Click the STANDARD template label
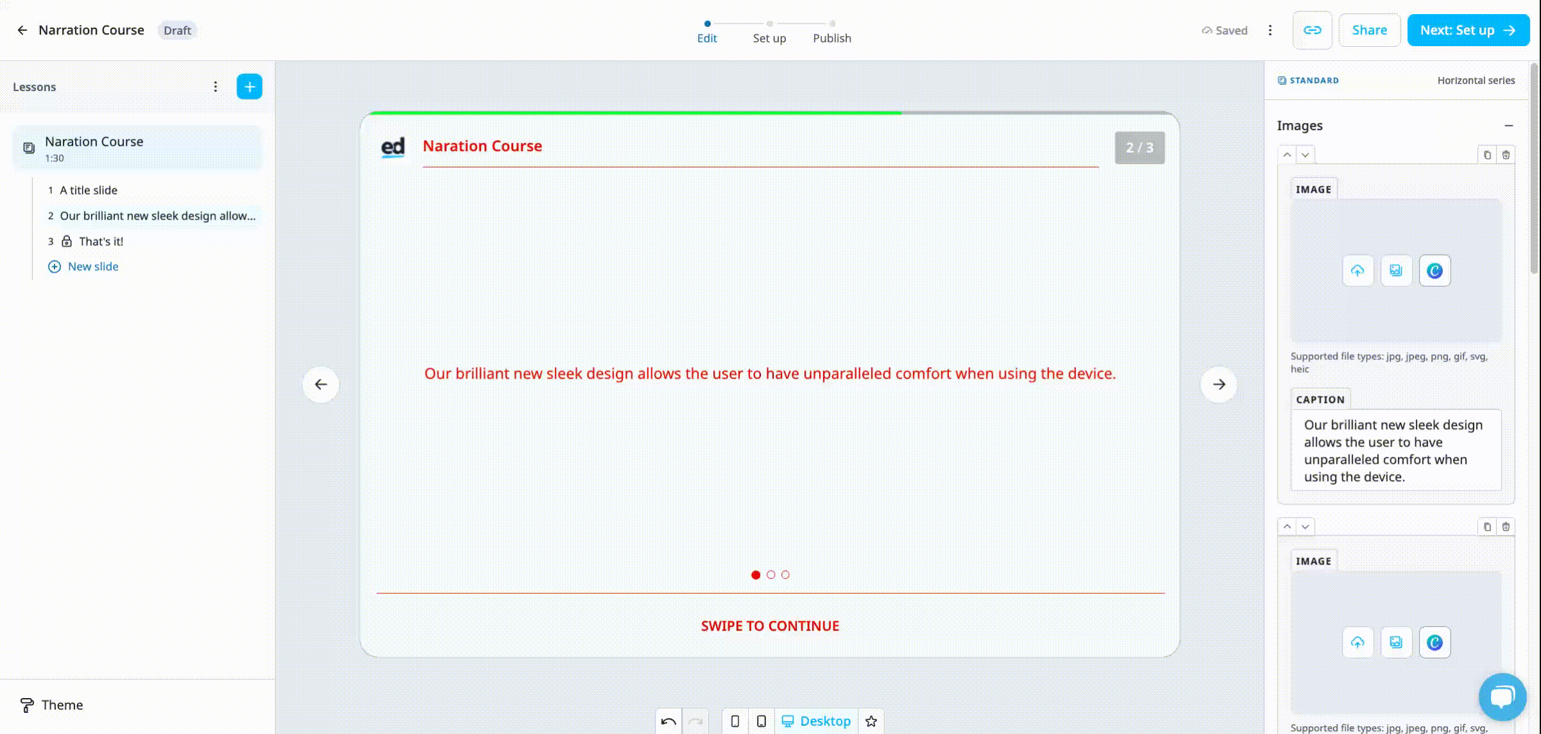Viewport: 1541px width, 734px height. click(1308, 80)
